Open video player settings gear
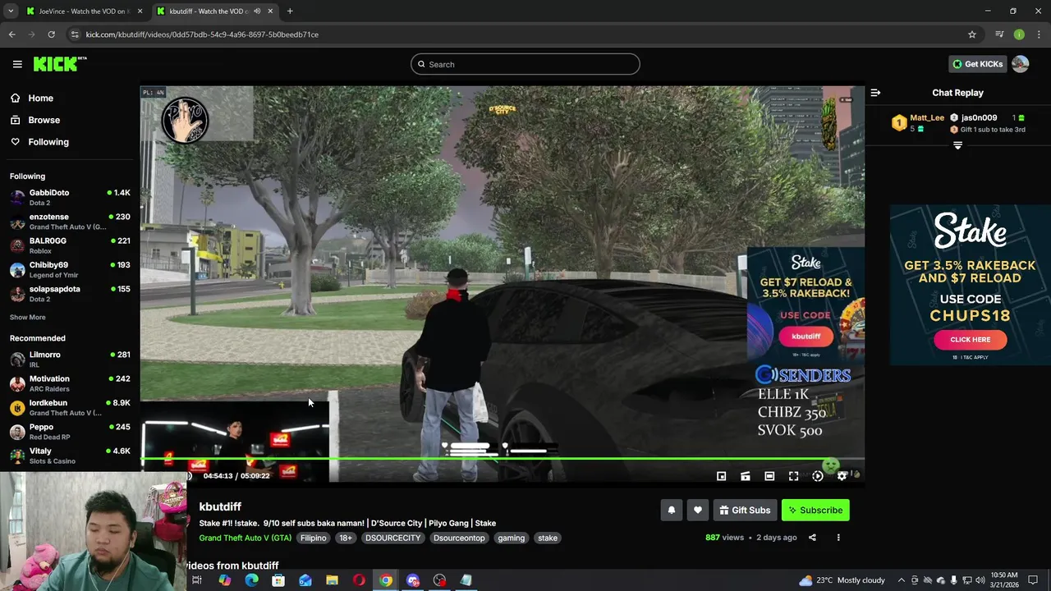Image resolution: width=1051 pixels, height=591 pixels. click(842, 476)
